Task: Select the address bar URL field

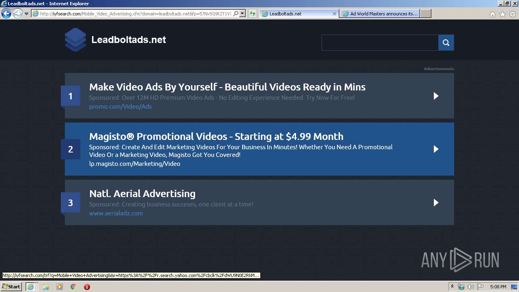Action: coord(135,13)
